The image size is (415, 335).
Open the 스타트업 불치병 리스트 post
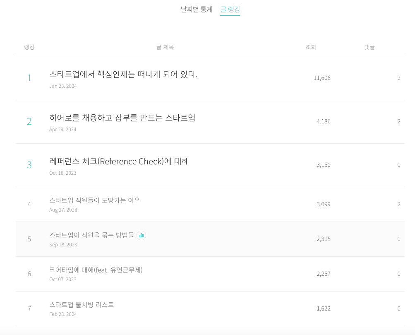point(82,304)
